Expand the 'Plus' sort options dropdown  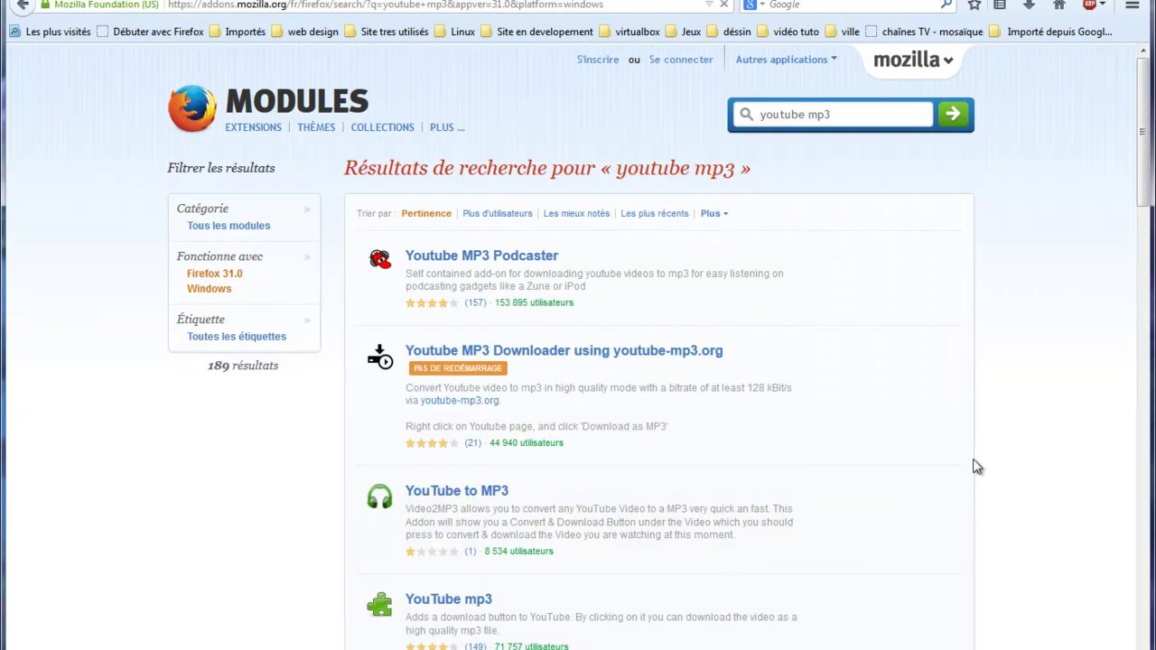pos(714,214)
